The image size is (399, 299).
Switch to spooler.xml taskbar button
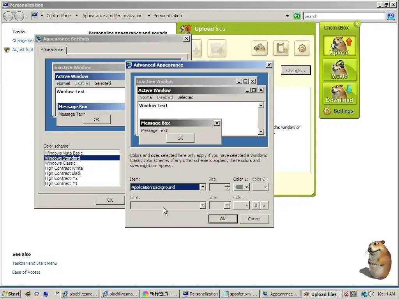(x=240, y=294)
